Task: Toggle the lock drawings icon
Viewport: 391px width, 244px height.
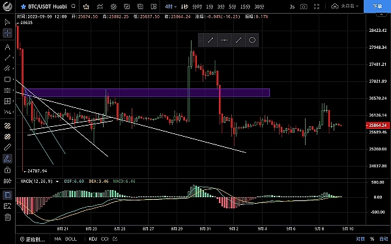Action: [x=7, y=170]
